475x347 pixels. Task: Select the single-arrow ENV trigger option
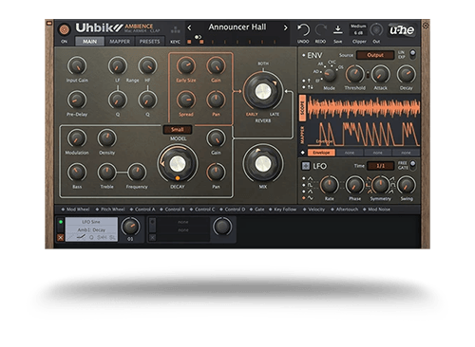point(307,81)
